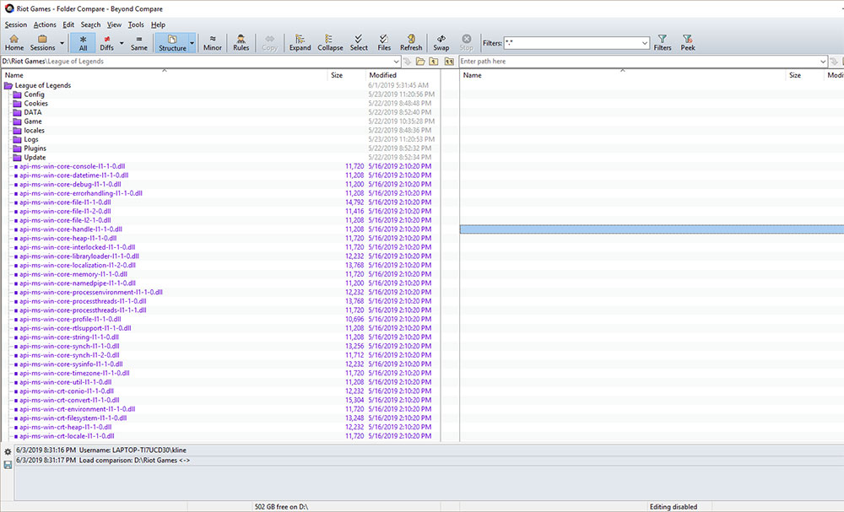844x512 pixels.
Task: Sort right pane by Size column
Action: [804, 75]
